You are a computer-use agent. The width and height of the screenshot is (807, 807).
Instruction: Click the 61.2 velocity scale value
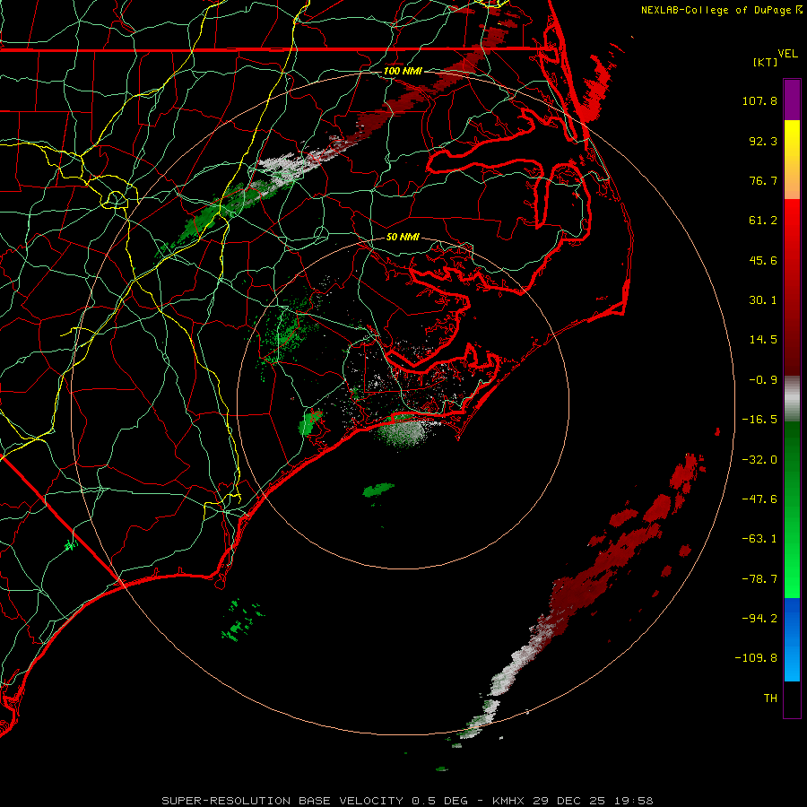763,221
